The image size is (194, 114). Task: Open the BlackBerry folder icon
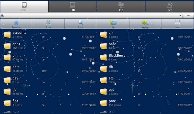[x=103, y=57]
